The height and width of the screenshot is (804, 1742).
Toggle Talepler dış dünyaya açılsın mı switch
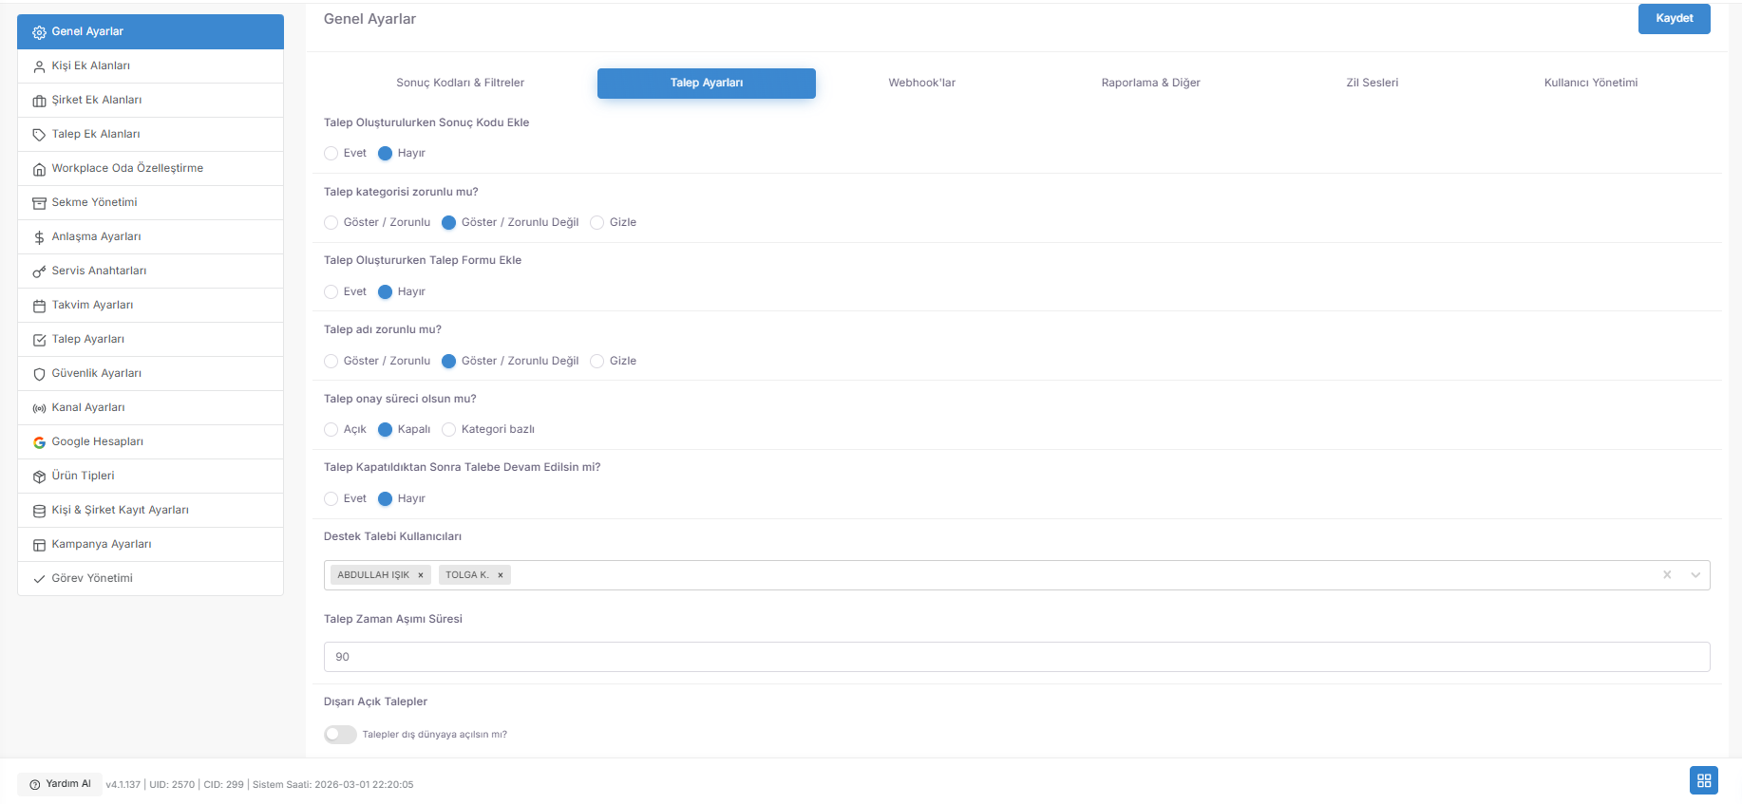340,735
